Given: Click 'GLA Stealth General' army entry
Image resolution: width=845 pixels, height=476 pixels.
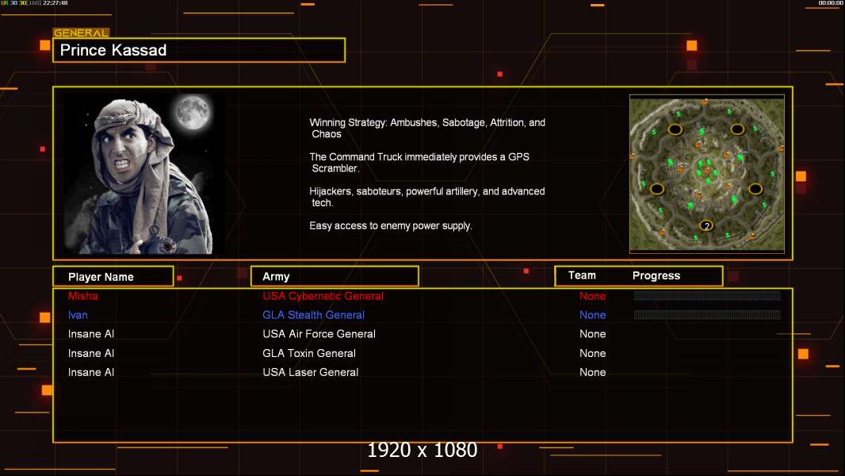Looking at the screenshot, I should tap(313, 315).
